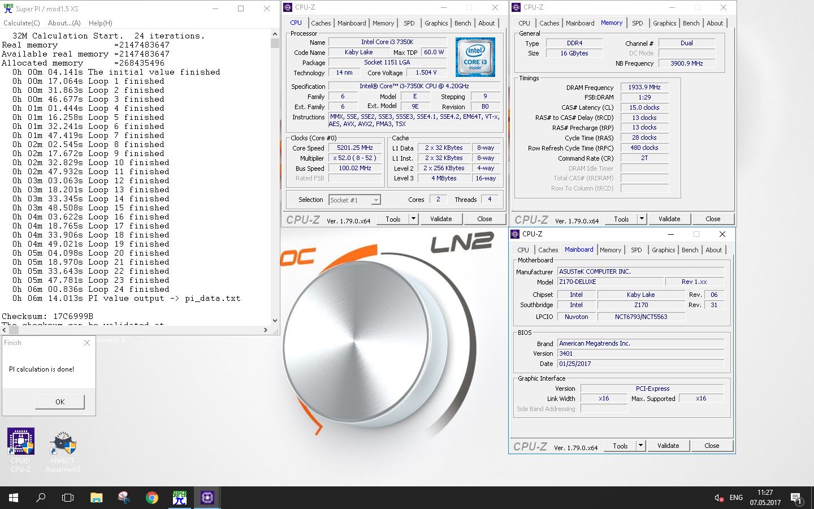Switch to Super PI taskbar icon
Viewport: 814px width, 509px height.
(180, 498)
